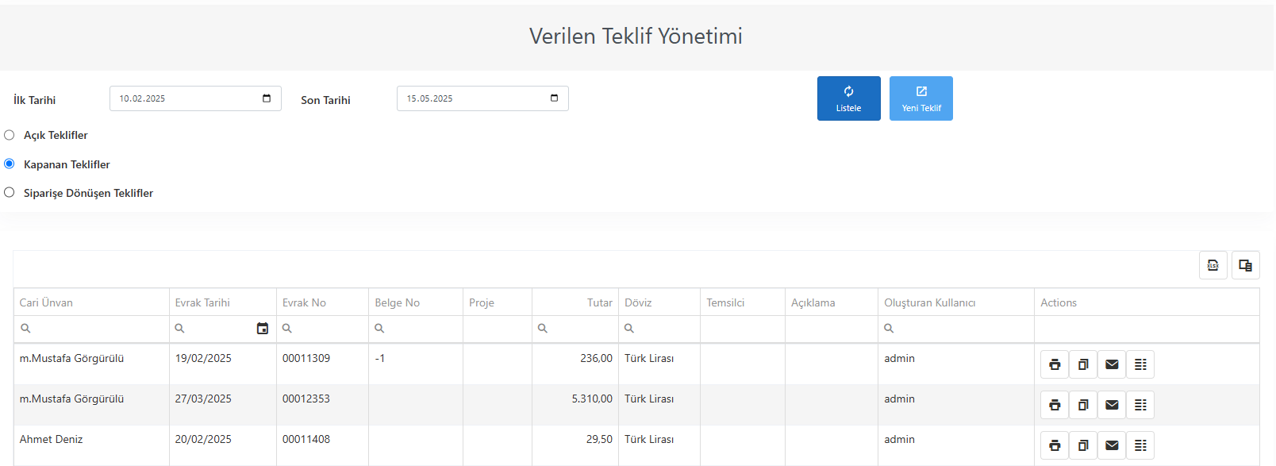Open the İlk Tarihi calendar picker icon
Image resolution: width=1276 pixels, height=466 pixels.
(267, 98)
